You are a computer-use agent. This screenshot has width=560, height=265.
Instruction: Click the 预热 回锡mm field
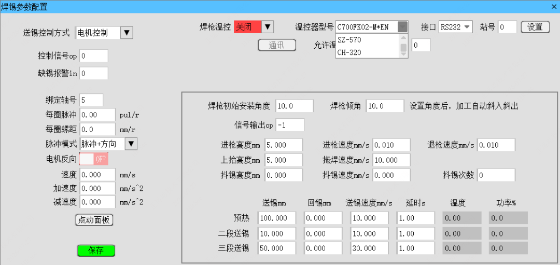[x=323, y=218]
